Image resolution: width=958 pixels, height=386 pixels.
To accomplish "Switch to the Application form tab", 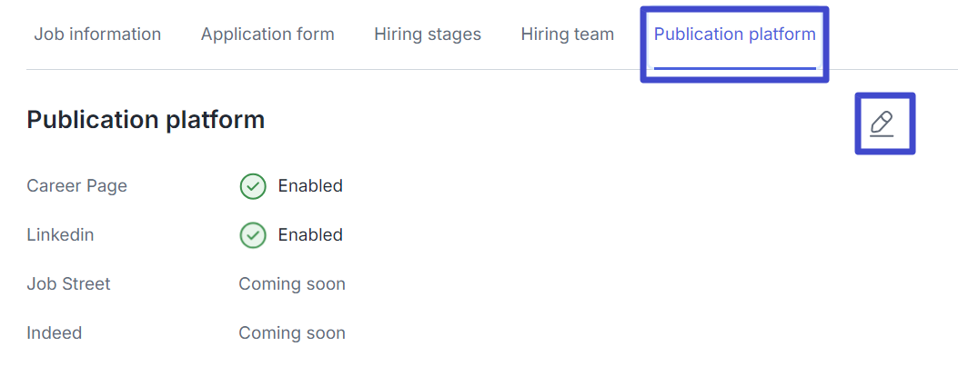I will 267,35.
